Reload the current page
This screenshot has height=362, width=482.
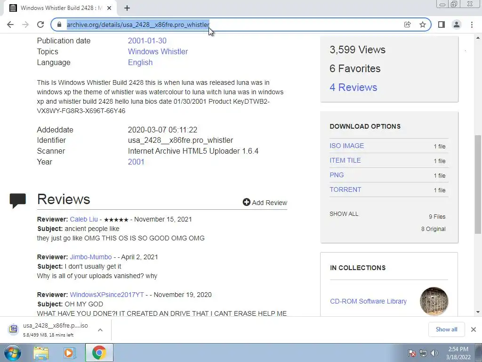[40, 25]
